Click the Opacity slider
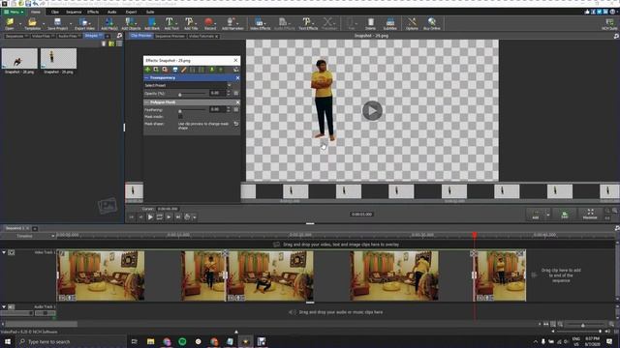 192,94
